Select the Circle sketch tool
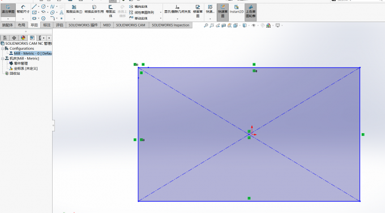The height and width of the screenshot is (213, 385). pos(44,7)
